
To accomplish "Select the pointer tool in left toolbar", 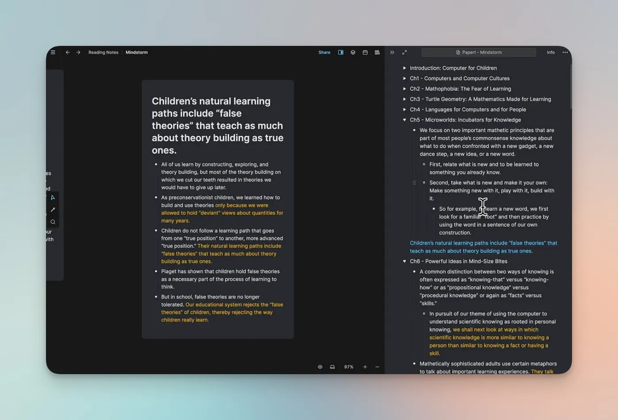I will pos(53,198).
